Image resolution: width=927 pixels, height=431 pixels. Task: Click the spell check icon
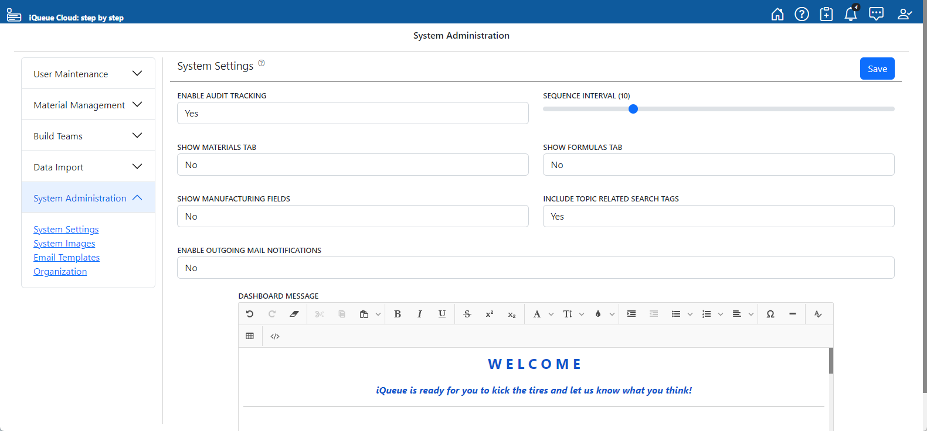(818, 314)
